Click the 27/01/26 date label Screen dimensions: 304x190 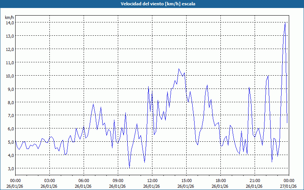(289, 186)
